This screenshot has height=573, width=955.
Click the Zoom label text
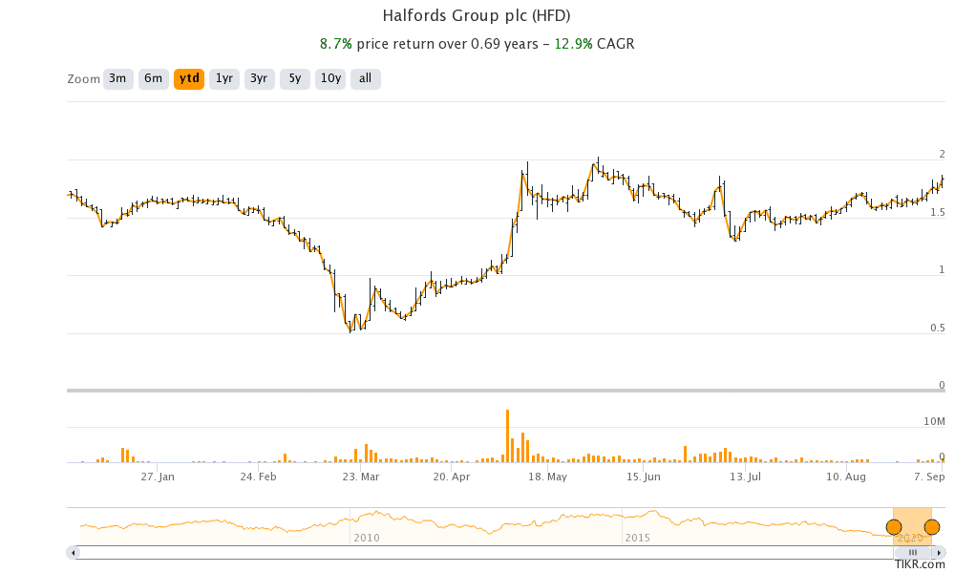click(83, 79)
